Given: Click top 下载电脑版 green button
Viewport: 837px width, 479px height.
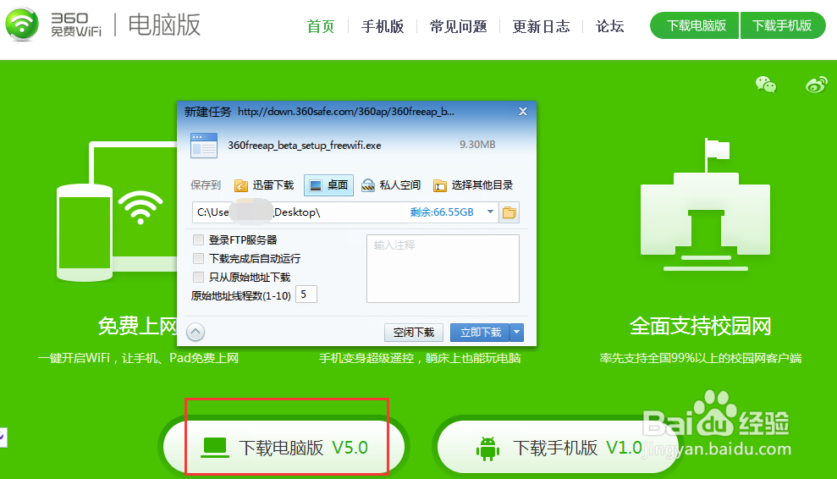Looking at the screenshot, I should 695,25.
